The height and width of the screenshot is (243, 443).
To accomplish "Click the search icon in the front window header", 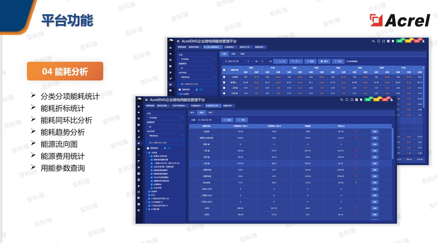I will point(342,99).
